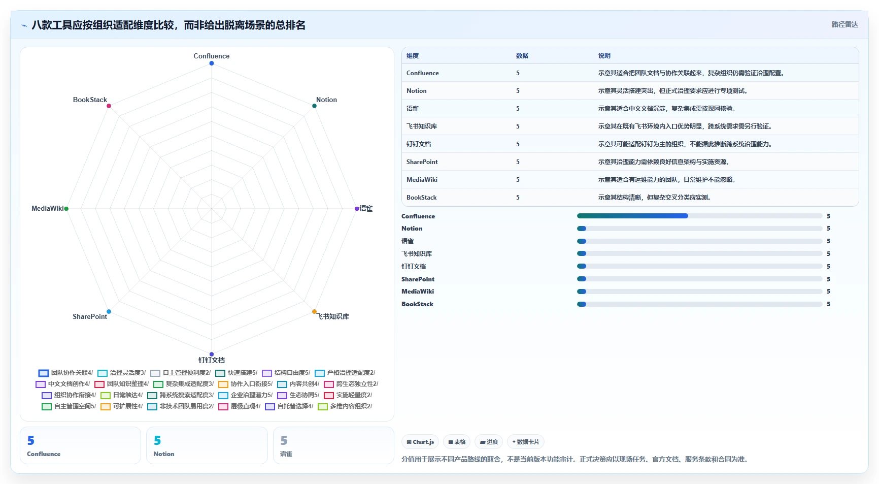Click the orange 飞书知识库 data point on radar

coord(314,311)
